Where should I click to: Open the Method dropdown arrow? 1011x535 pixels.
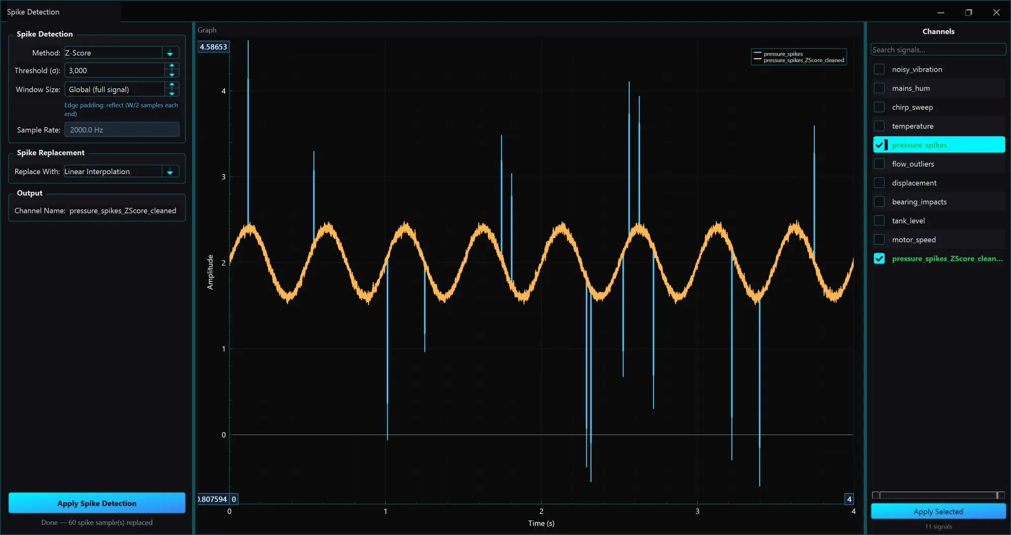coord(170,53)
